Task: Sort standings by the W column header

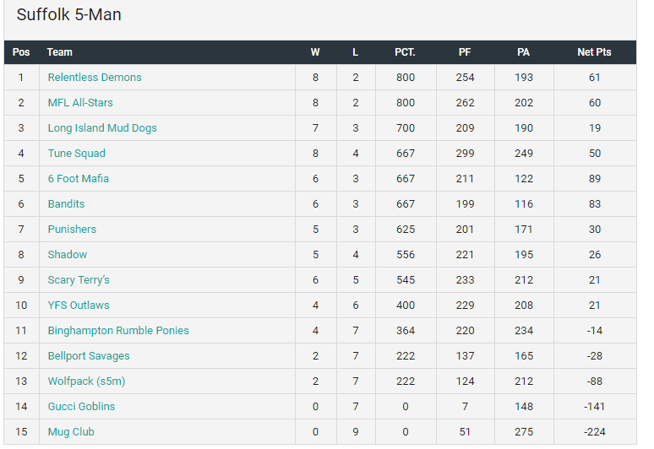Action: pos(315,52)
